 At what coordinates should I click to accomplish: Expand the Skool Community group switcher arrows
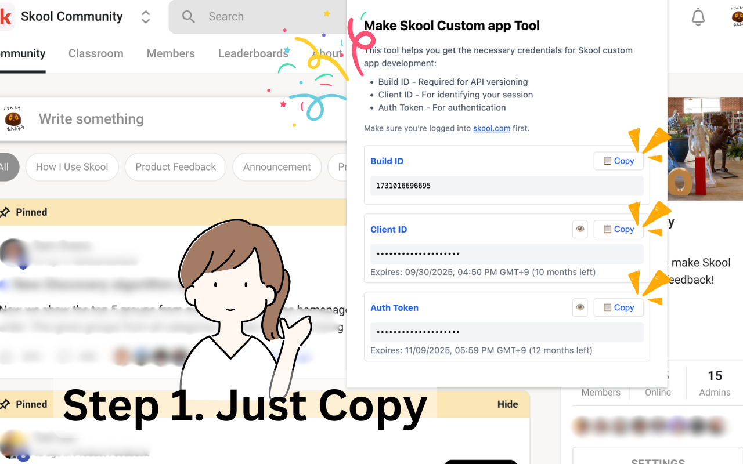(146, 17)
